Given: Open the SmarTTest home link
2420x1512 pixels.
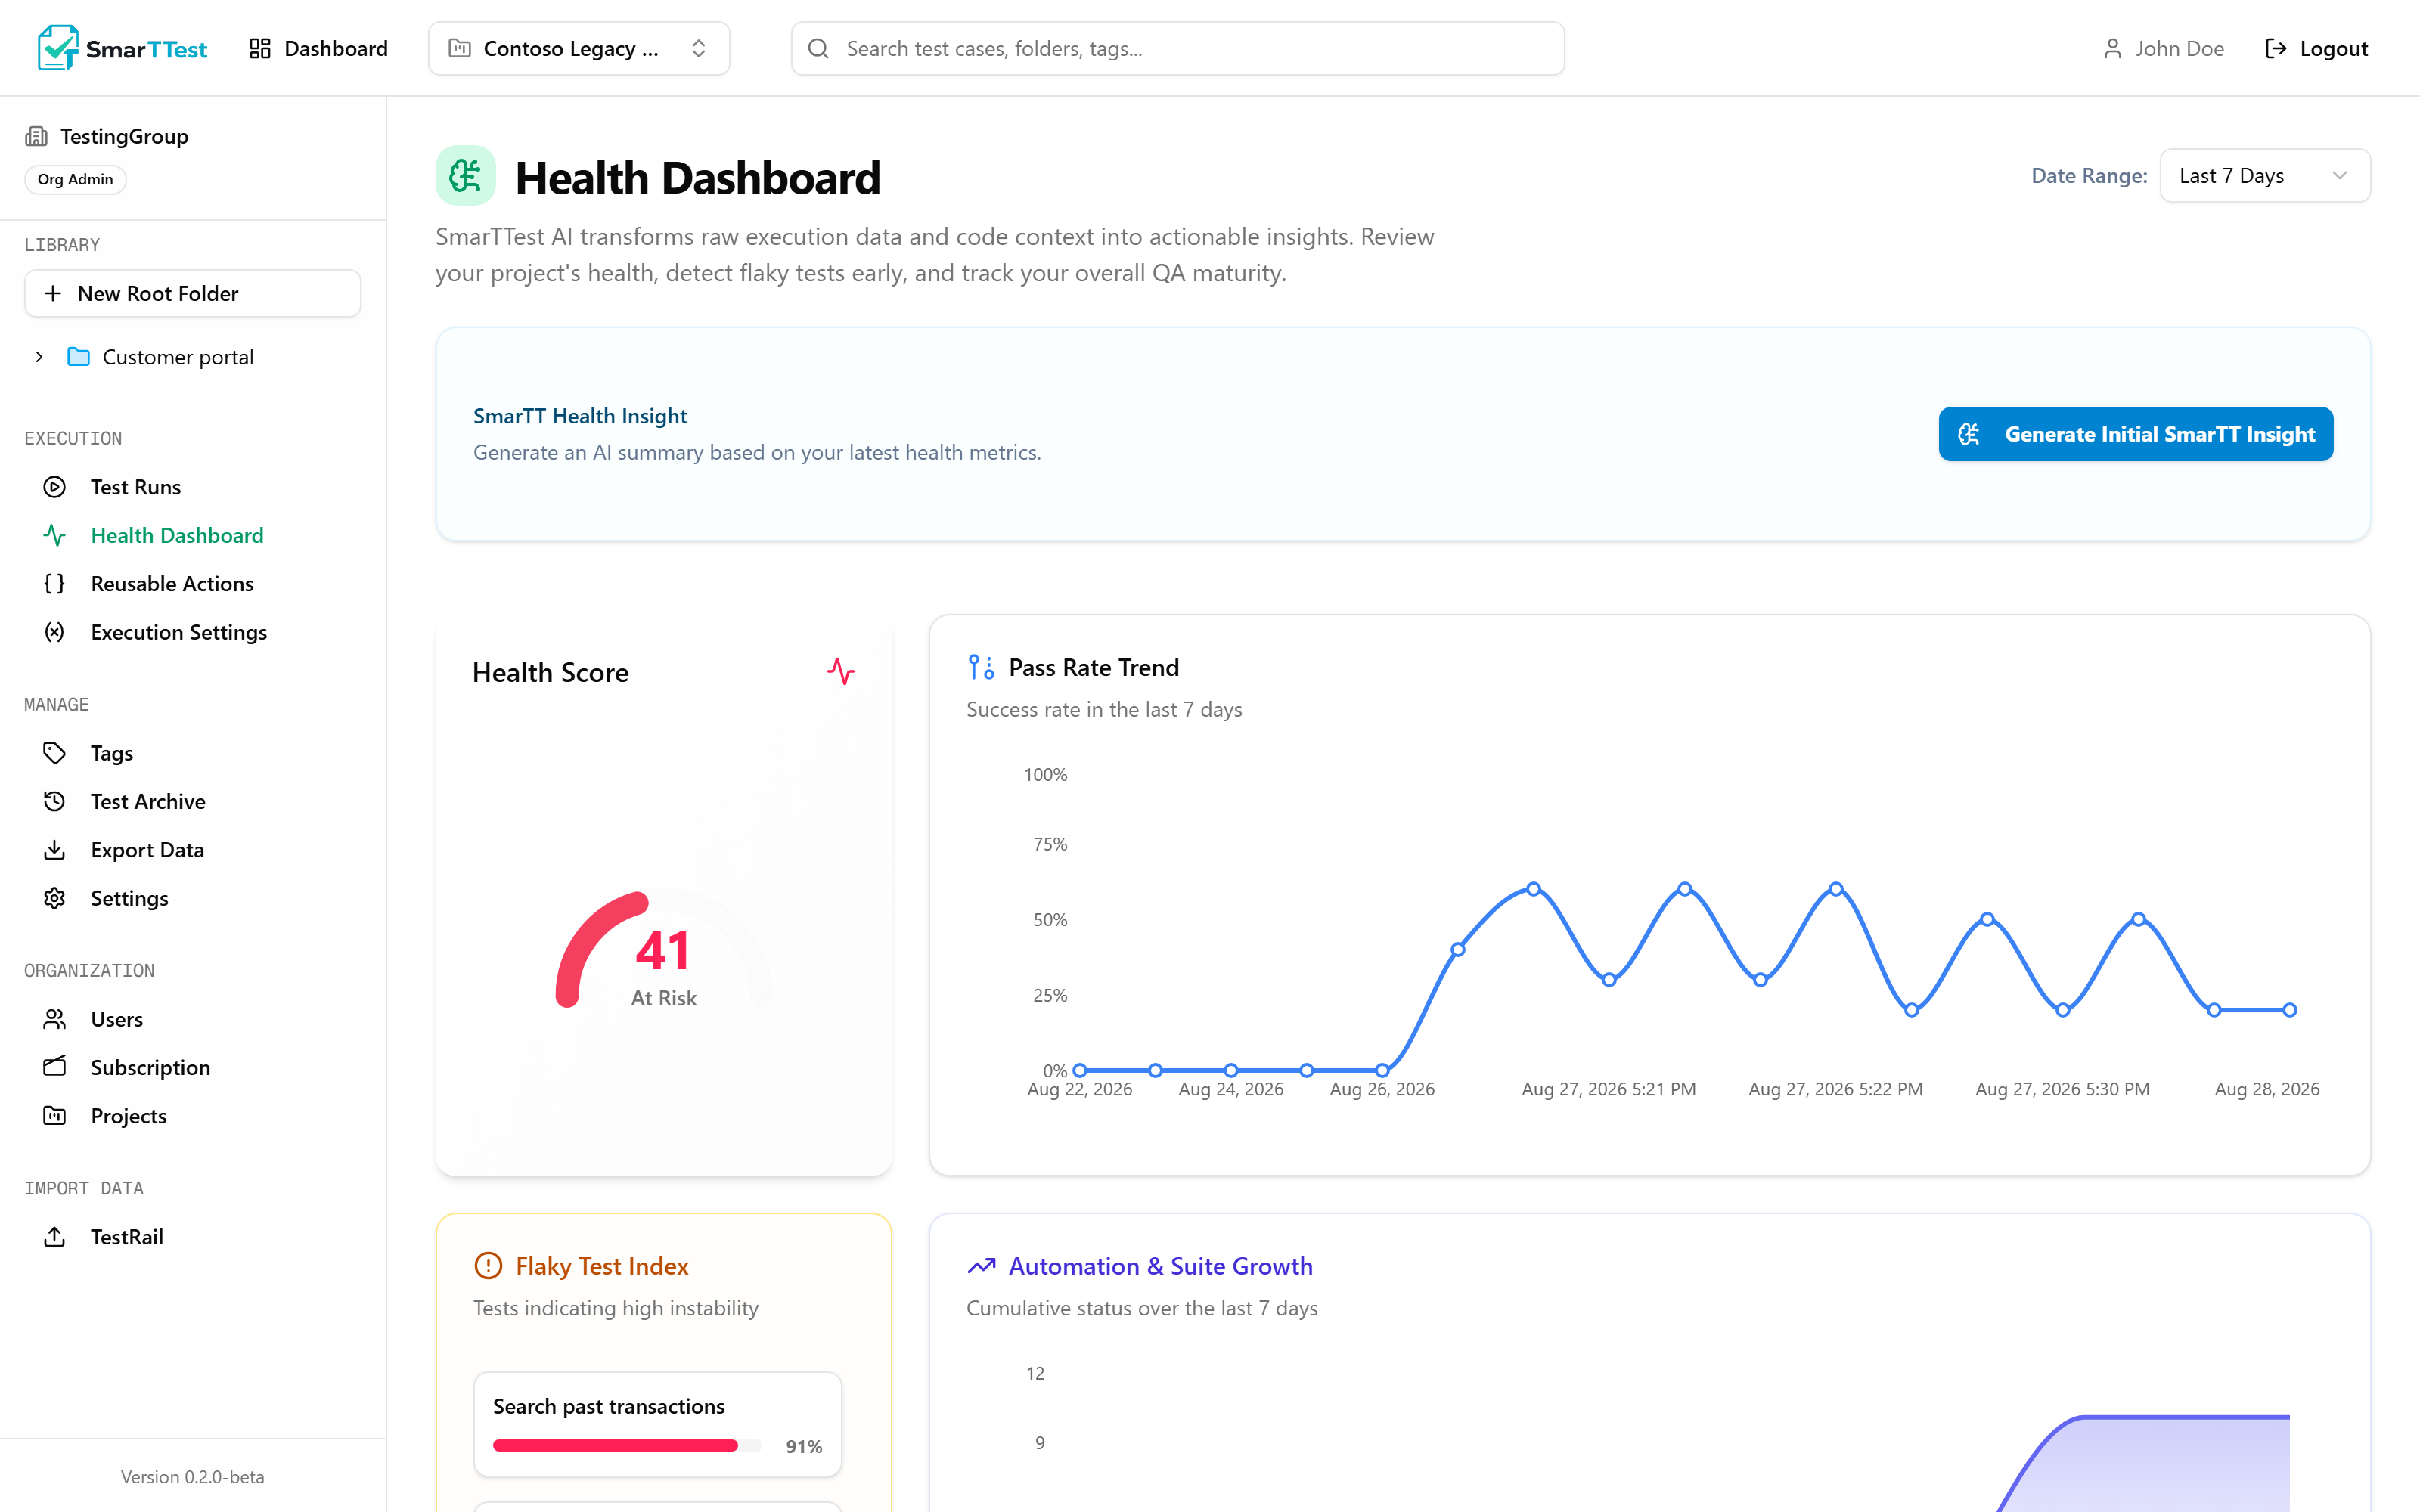Looking at the screenshot, I should pos(122,48).
